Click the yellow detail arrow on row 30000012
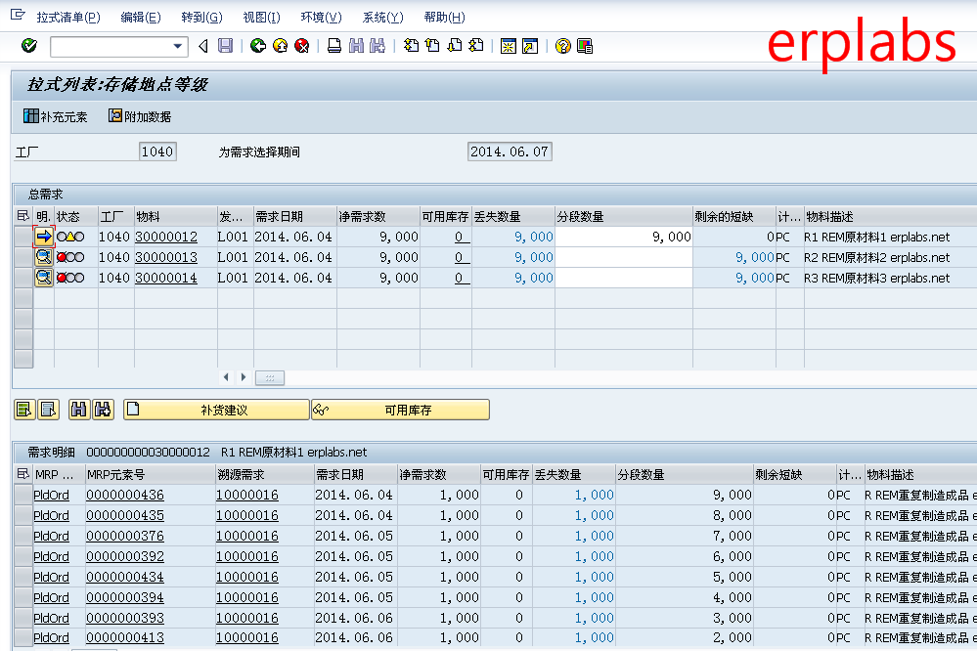This screenshot has height=651, width=977. (x=43, y=236)
